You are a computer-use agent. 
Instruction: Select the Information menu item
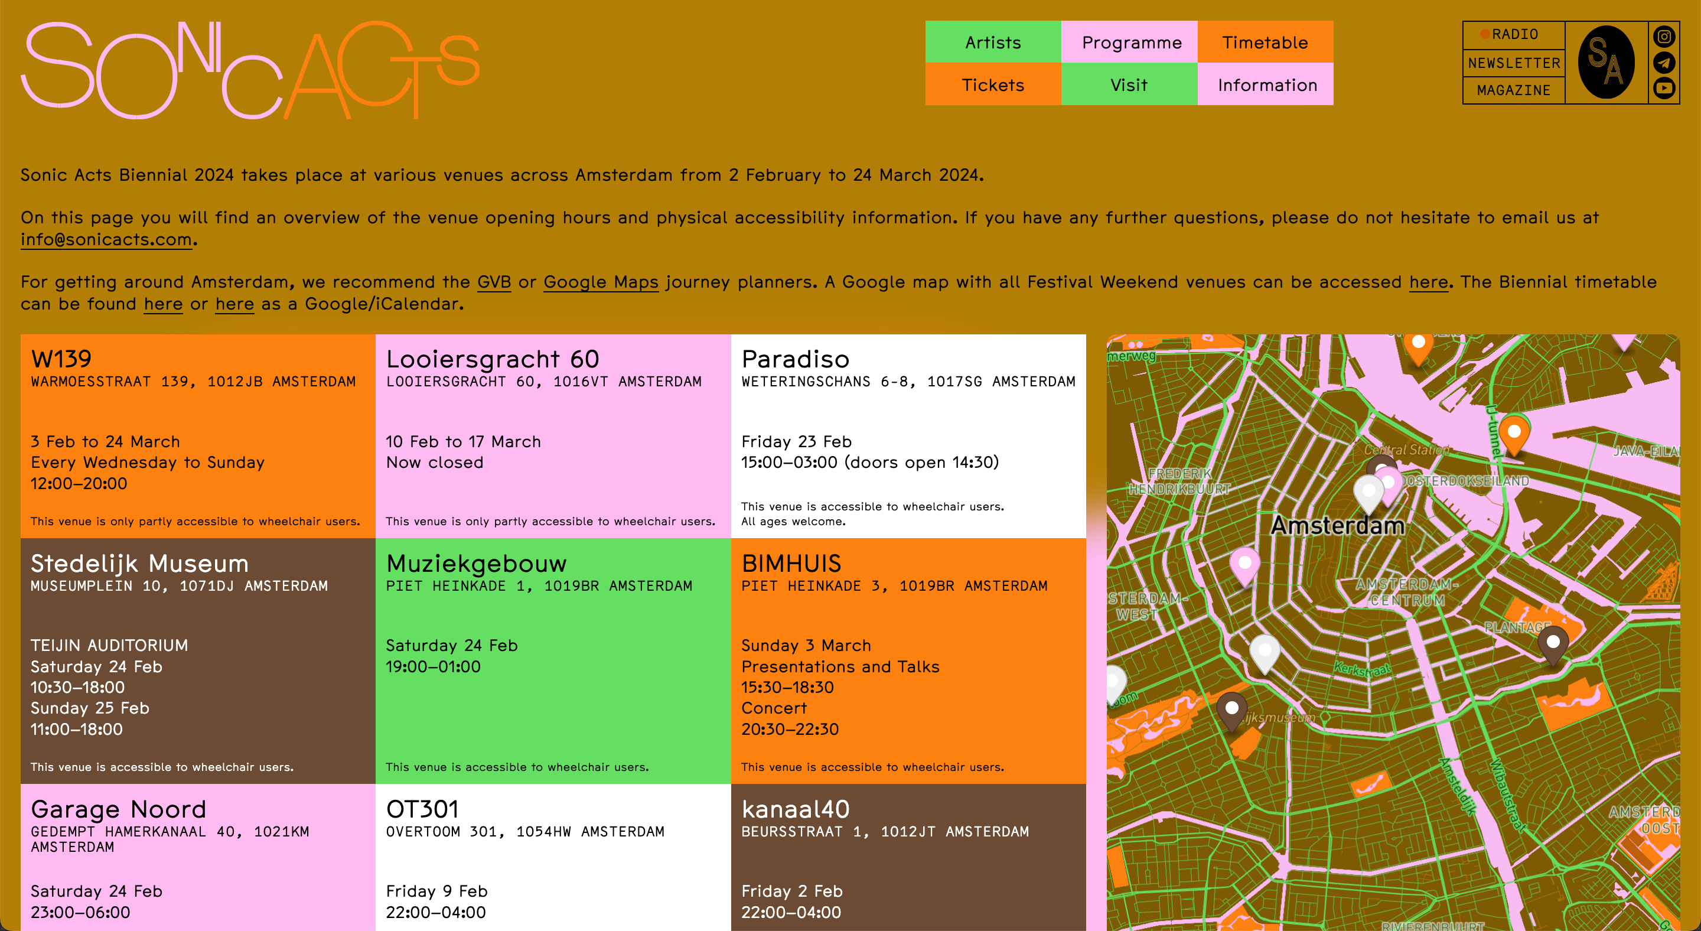coord(1266,84)
